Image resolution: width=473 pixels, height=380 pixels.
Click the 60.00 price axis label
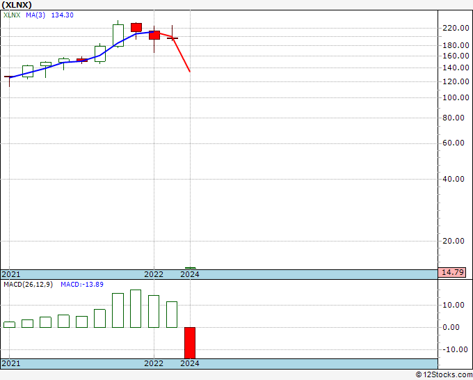454,143
